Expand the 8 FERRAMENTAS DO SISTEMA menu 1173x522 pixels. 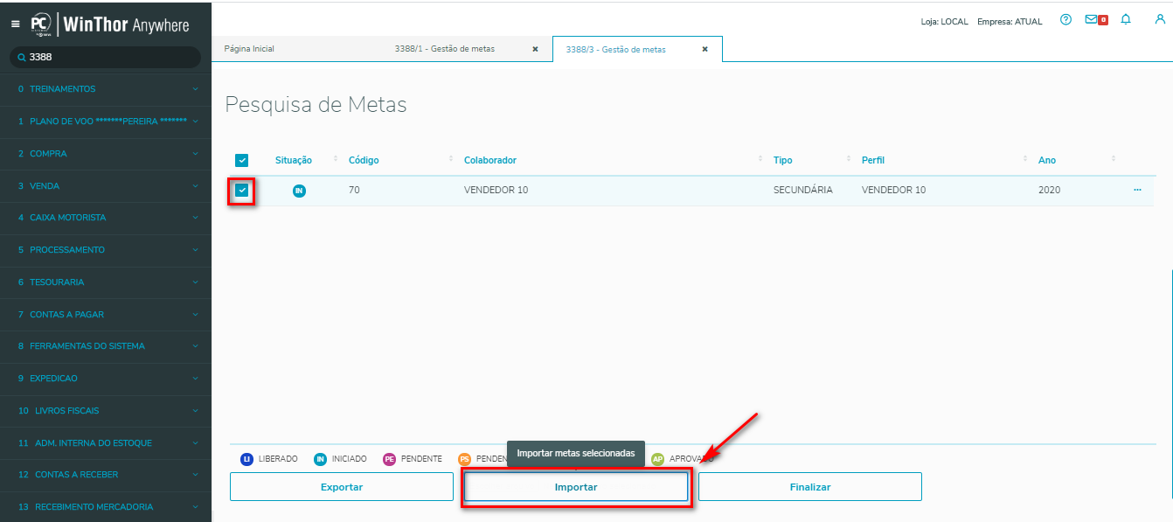point(106,346)
